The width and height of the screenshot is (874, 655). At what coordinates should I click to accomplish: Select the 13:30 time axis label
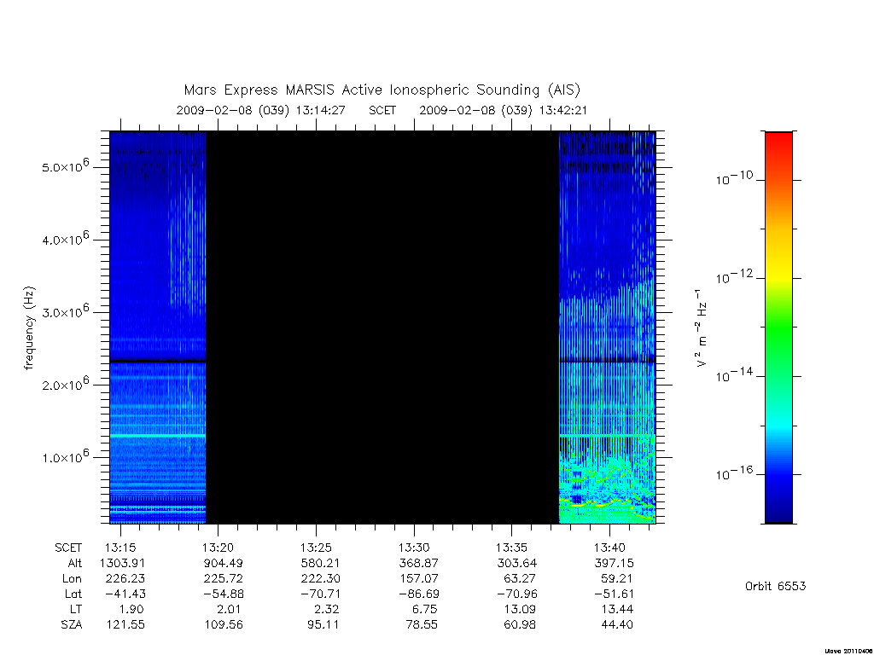point(414,548)
